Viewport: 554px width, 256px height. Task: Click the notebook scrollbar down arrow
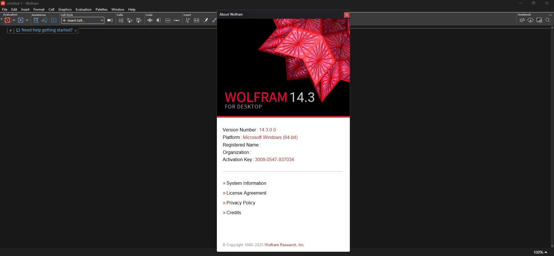[x=552, y=246]
